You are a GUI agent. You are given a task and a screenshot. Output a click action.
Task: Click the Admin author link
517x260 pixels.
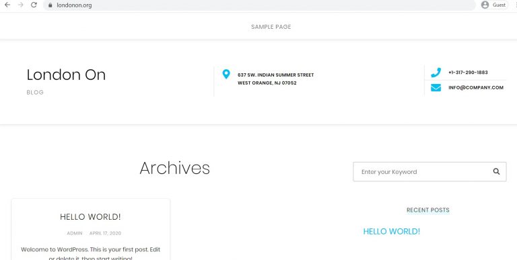[x=75, y=233]
